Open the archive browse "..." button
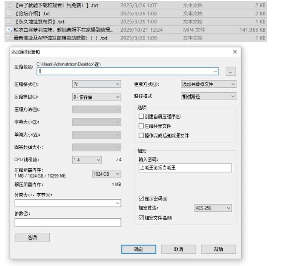 [231, 71]
